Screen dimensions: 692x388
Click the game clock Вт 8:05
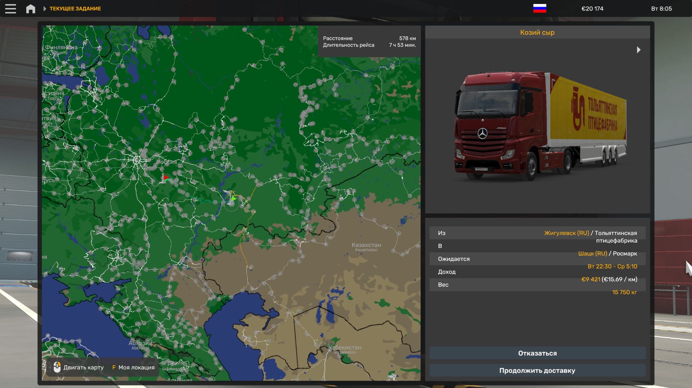661,9
